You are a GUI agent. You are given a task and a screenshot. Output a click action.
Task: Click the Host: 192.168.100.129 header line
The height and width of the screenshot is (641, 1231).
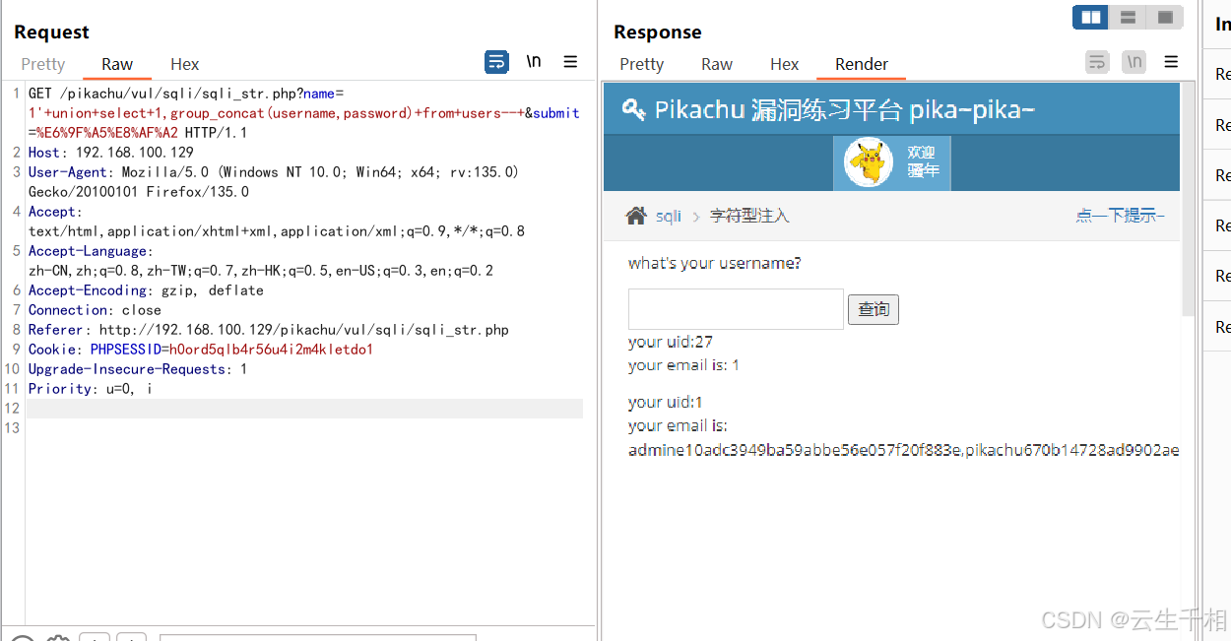pos(111,153)
